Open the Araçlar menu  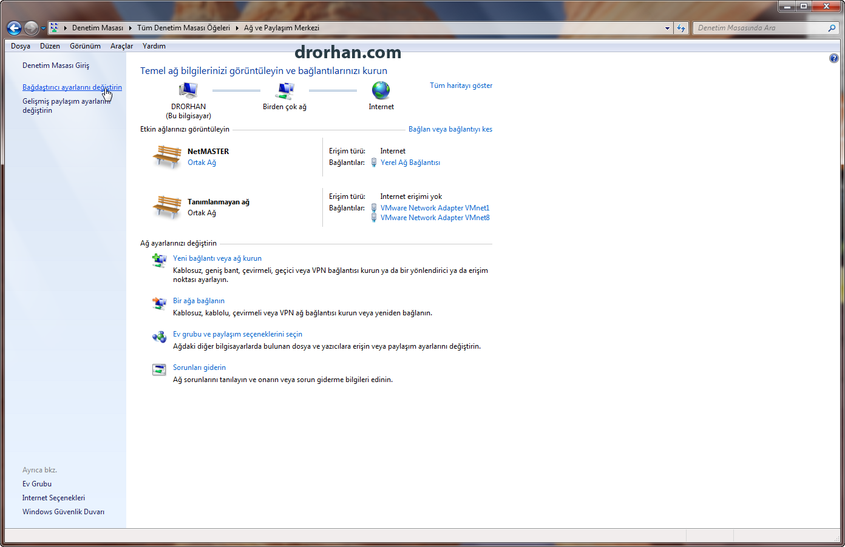click(x=121, y=46)
